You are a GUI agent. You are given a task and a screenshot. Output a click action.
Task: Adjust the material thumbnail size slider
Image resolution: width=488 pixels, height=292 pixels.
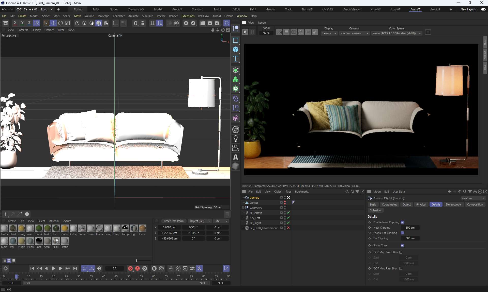136,261
